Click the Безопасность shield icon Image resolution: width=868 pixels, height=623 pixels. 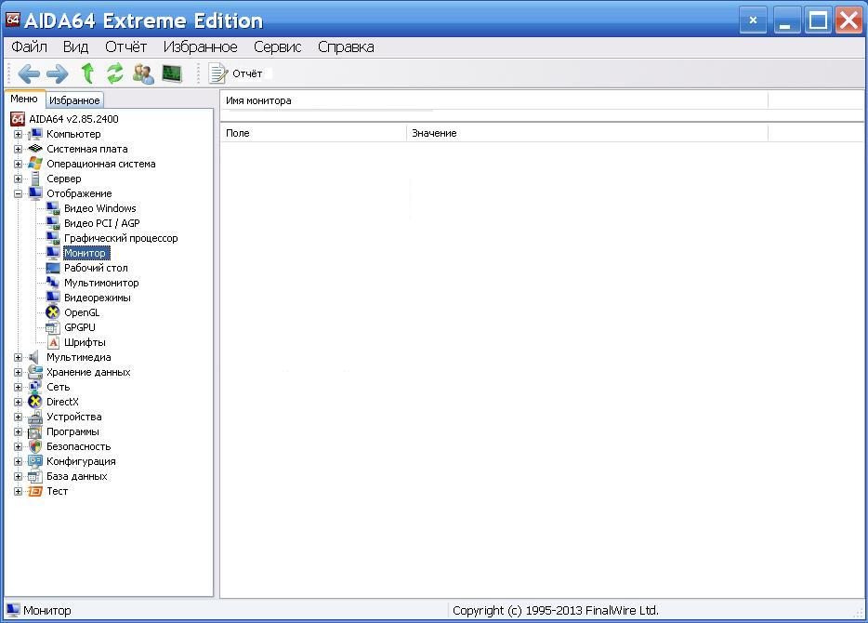point(35,446)
